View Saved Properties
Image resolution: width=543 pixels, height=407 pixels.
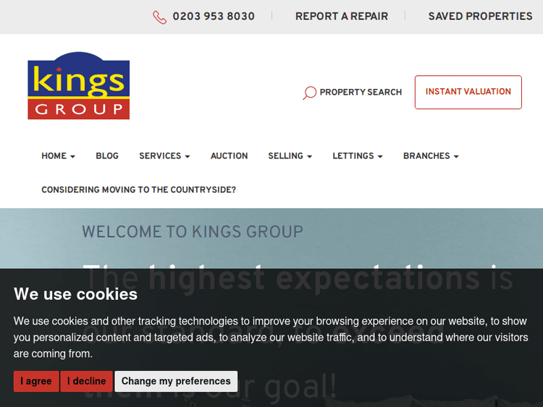coord(480,16)
